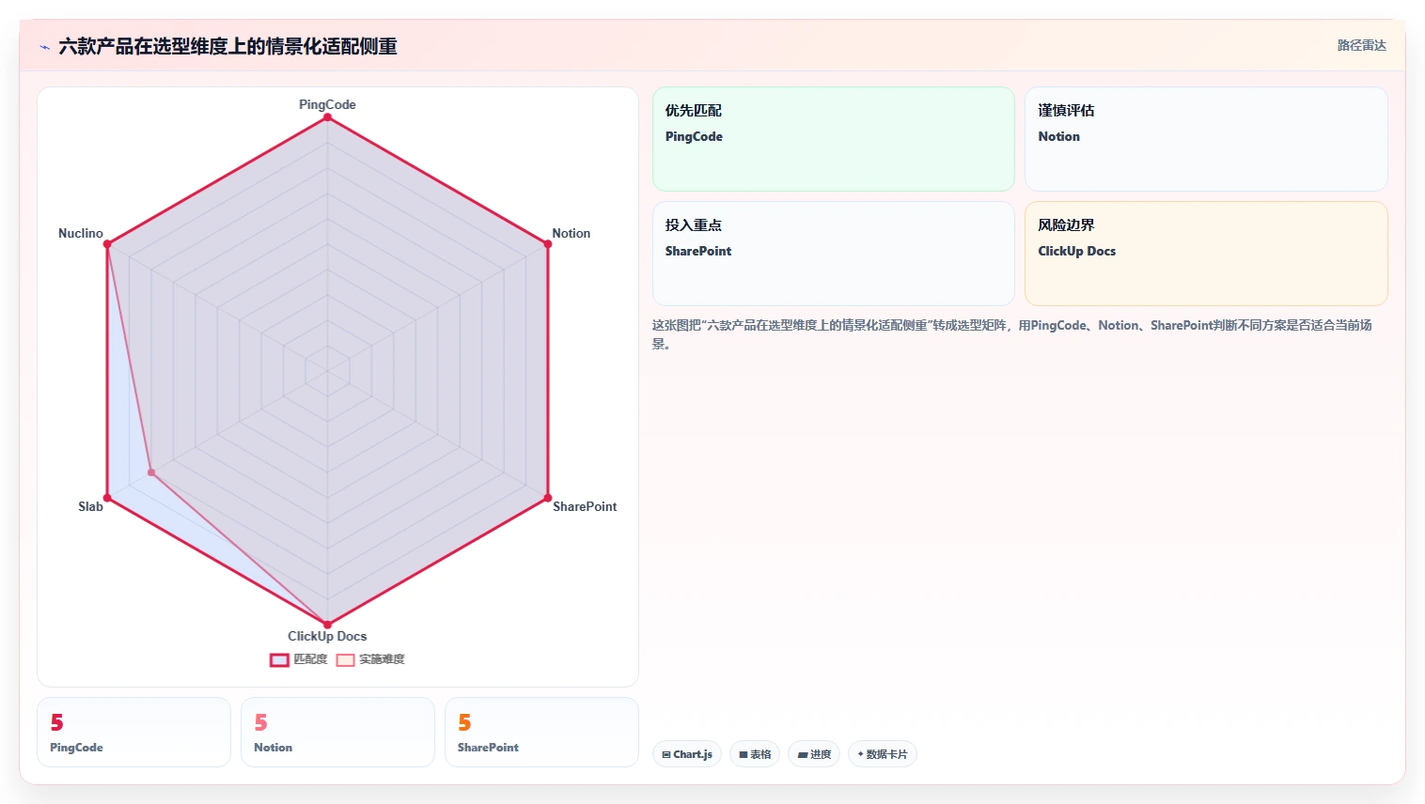Image resolution: width=1425 pixels, height=804 pixels.
Task: Open the 谨慎评估 Notion card
Action: click(1206, 139)
